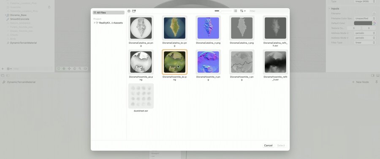
Task: Select DioramaYosemite_n.png thumbnail
Action: 208,62
